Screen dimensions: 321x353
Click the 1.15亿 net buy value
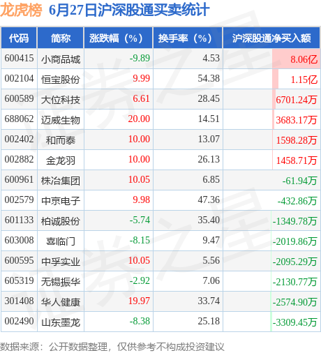[x=304, y=80]
